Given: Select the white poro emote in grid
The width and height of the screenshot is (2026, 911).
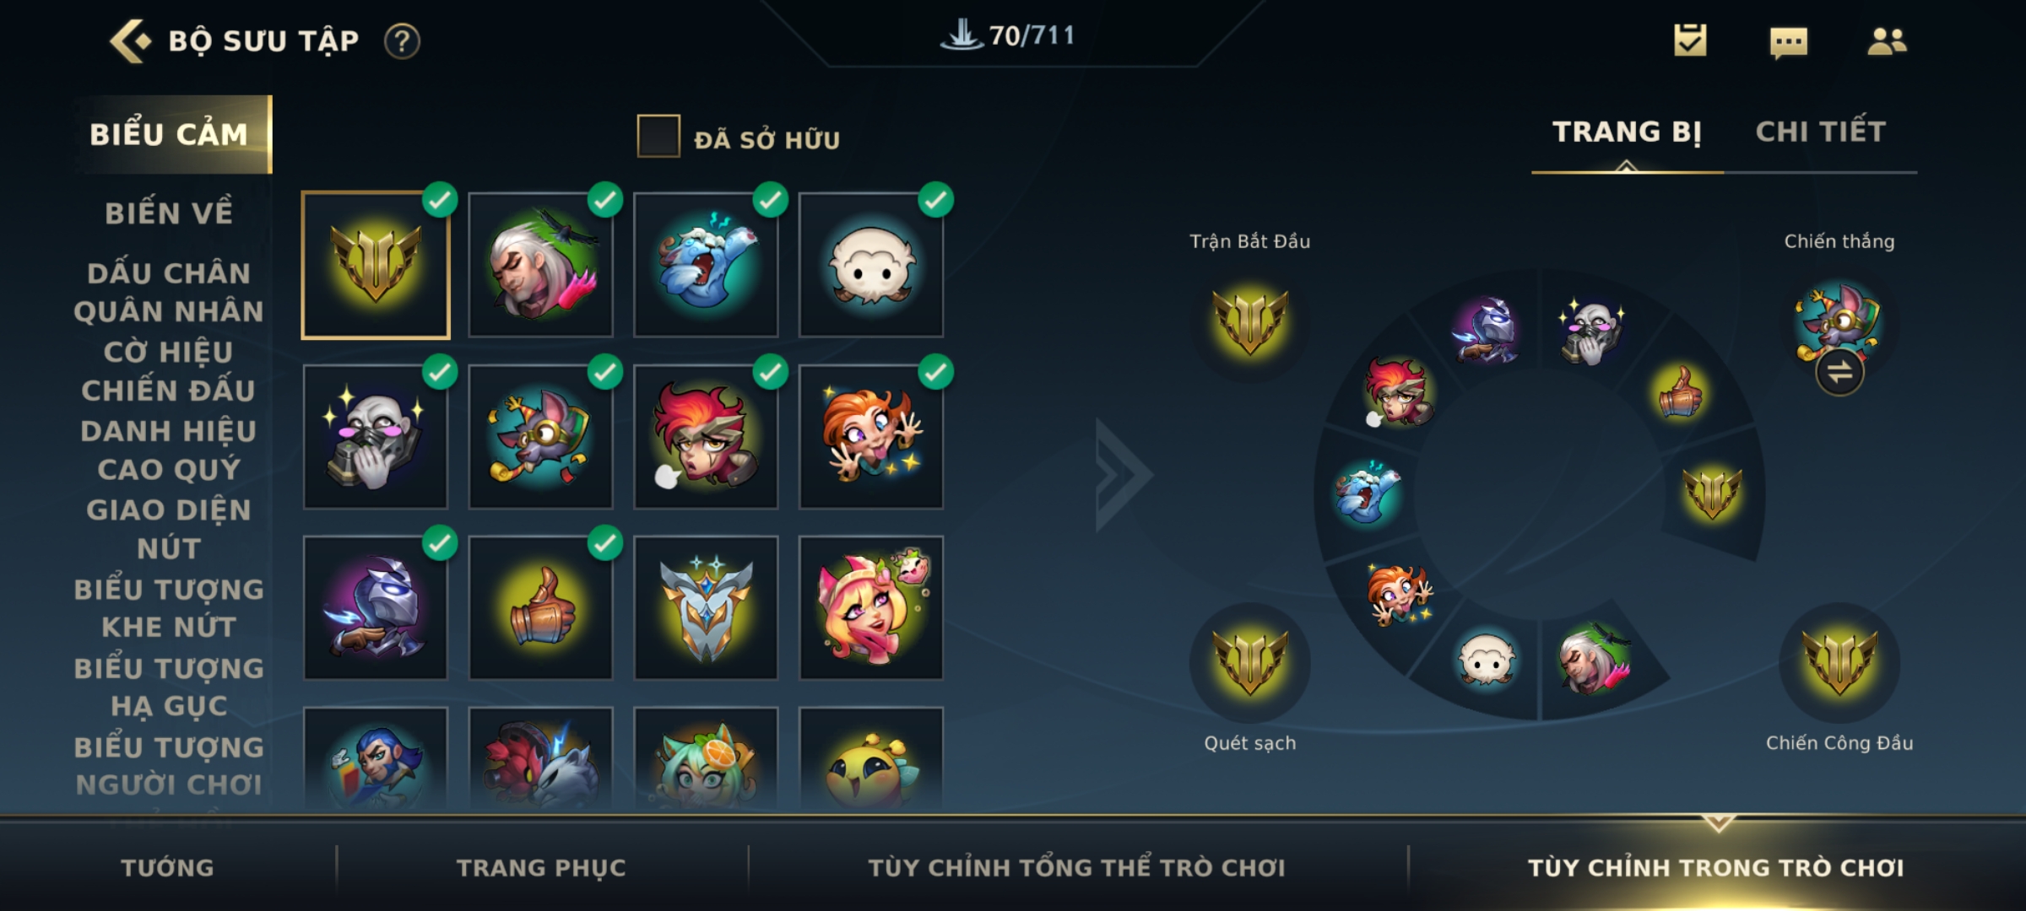Looking at the screenshot, I should pos(871,265).
